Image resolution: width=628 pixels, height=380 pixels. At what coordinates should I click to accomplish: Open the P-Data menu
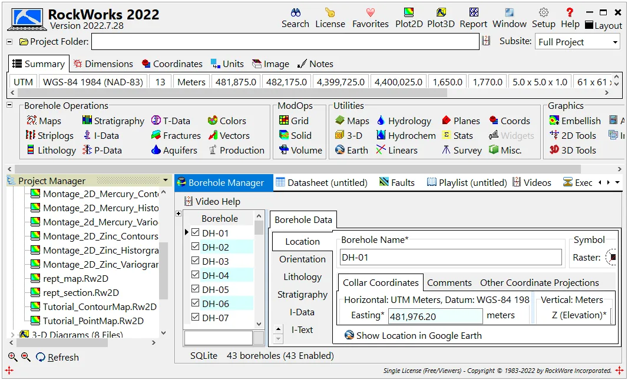pyautogui.click(x=102, y=151)
